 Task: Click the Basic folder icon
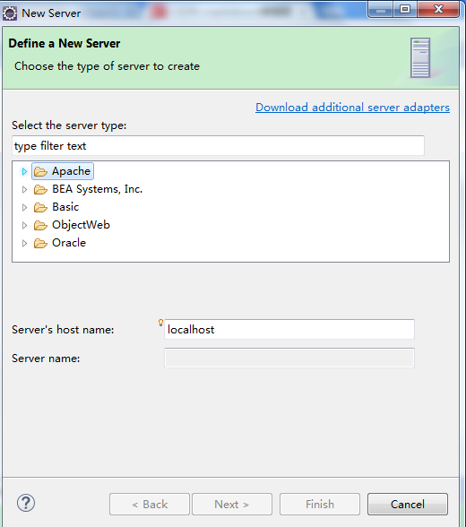[40, 207]
